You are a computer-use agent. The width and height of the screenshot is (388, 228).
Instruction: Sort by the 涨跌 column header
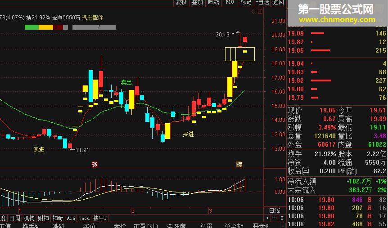pyautogui.click(x=59, y=226)
